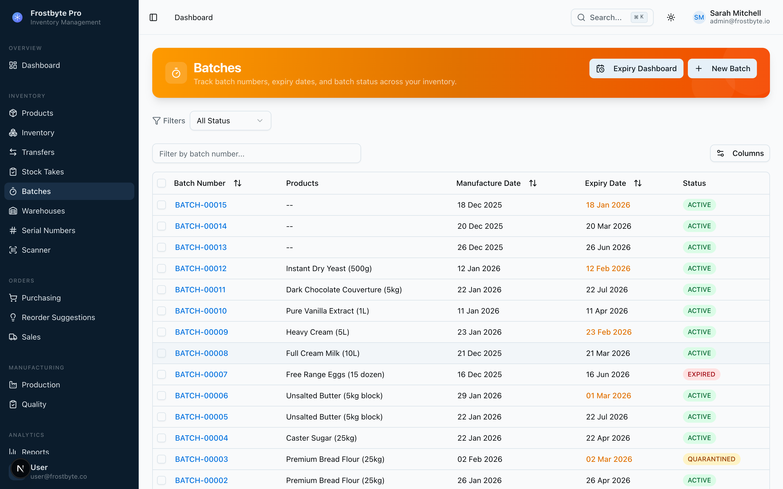
Task: Check the checkbox for BATCH-00015
Action: point(161,205)
